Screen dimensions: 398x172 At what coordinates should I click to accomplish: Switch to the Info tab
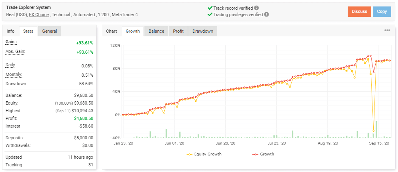coord(11,31)
